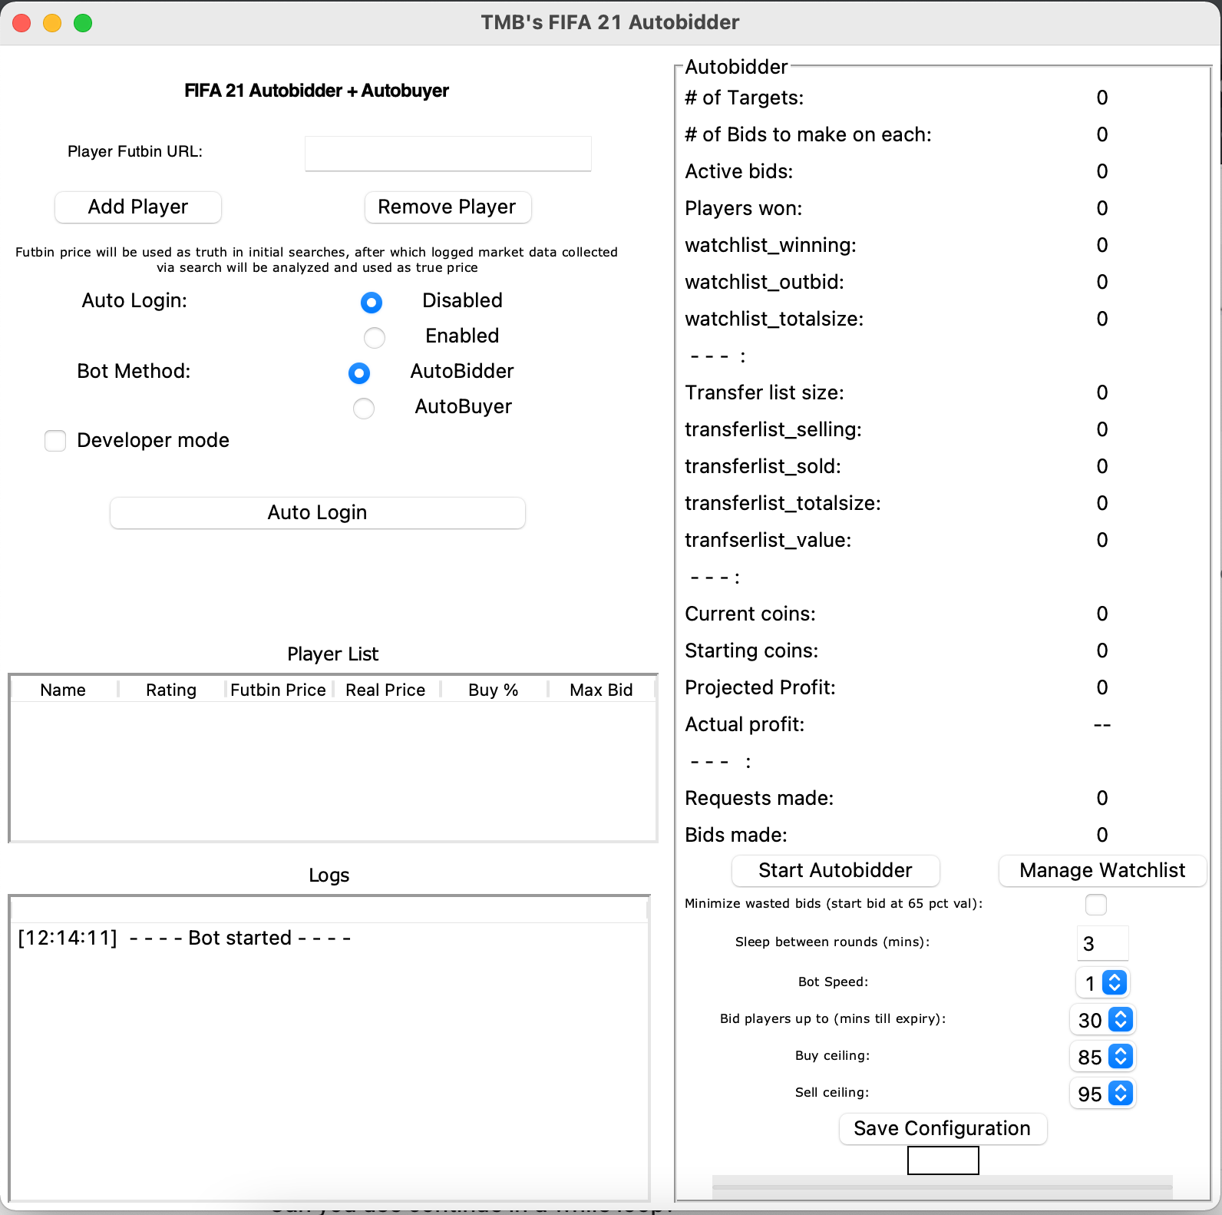Click the Transfer list size label
1222x1215 pixels.
point(765,393)
